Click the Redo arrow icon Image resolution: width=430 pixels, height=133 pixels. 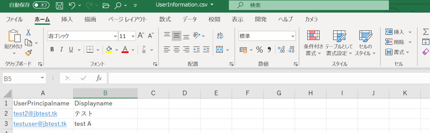(x=89, y=5)
